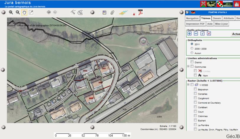Click parcel 1666 on the map
This screenshot has height=139, width=240.
click(x=85, y=71)
